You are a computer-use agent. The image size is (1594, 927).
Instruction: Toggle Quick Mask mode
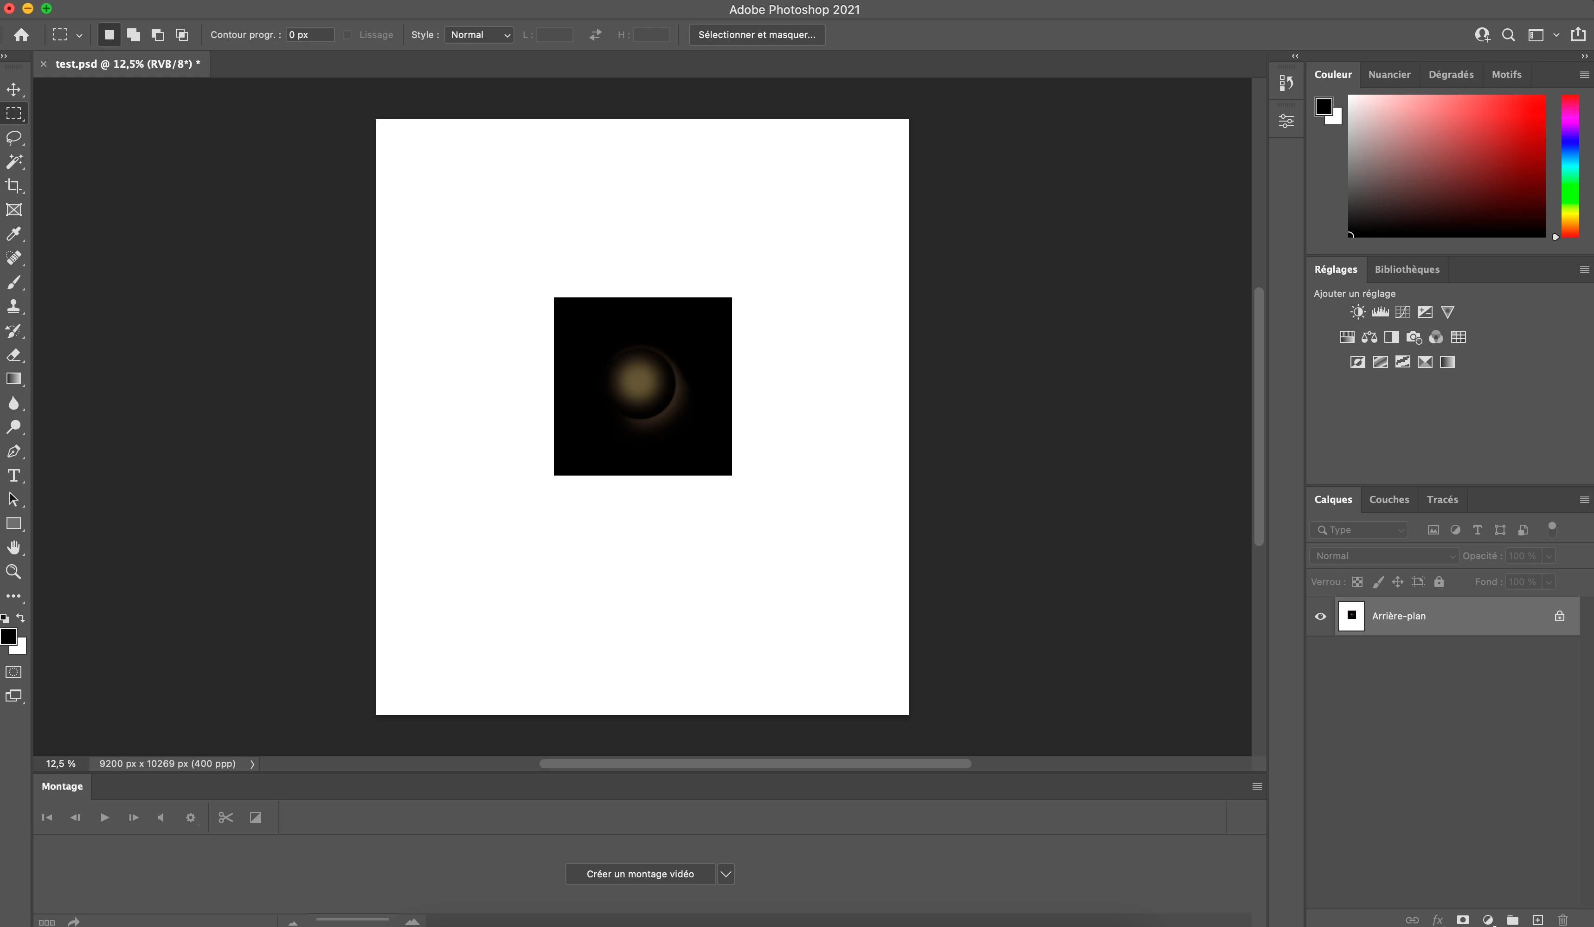(13, 672)
